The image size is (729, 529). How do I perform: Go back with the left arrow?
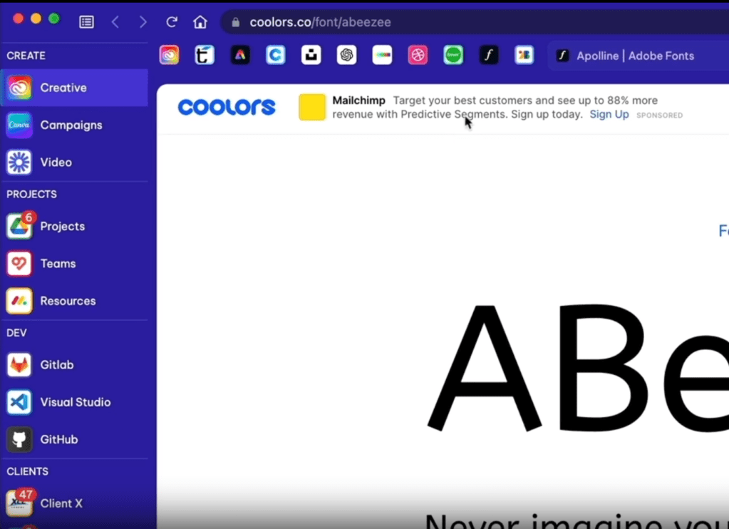click(x=115, y=22)
